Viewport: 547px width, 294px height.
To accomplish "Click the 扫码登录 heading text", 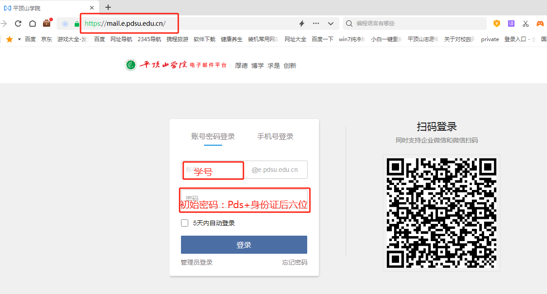I will point(437,127).
